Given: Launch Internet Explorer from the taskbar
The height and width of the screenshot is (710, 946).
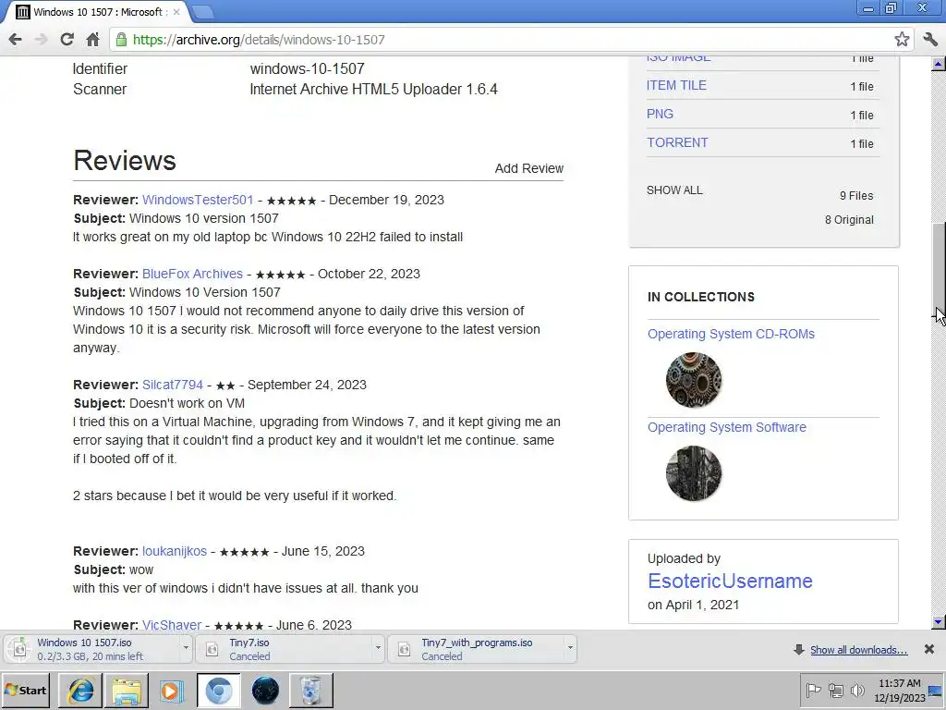Looking at the screenshot, I should tap(80, 691).
